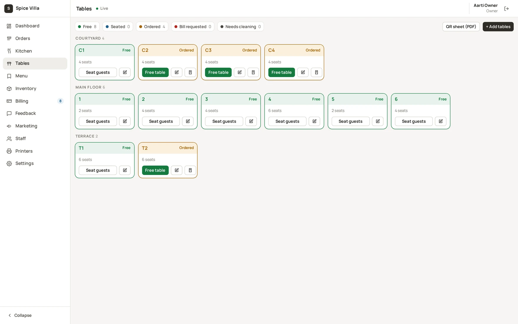Filter tables by Needs cleaning status
The width and height of the screenshot is (518, 324).
tap(240, 27)
